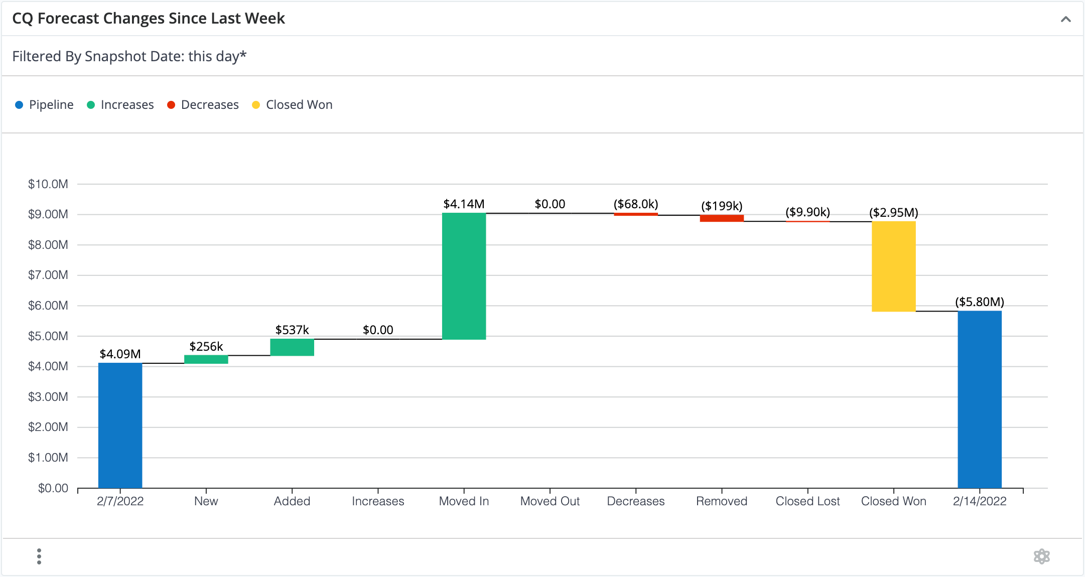The width and height of the screenshot is (1085, 577).
Task: Select the yellow Closed Won bar
Action: coord(893,266)
